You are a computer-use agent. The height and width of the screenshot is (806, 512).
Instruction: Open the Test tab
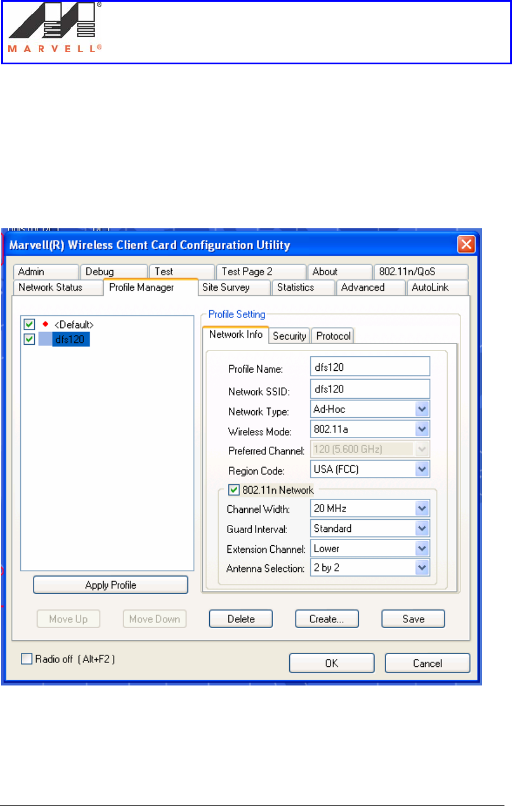click(181, 272)
